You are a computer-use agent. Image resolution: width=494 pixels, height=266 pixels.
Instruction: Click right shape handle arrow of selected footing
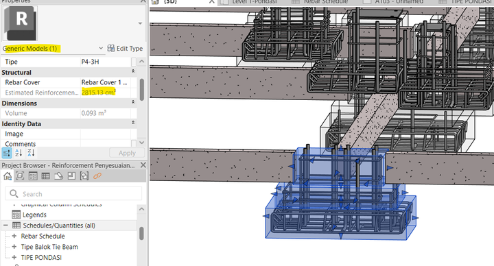tap(416, 218)
